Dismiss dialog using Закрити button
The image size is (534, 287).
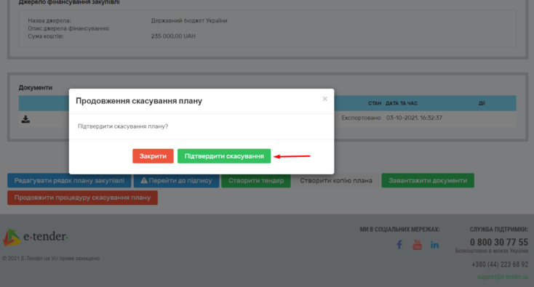coord(153,156)
